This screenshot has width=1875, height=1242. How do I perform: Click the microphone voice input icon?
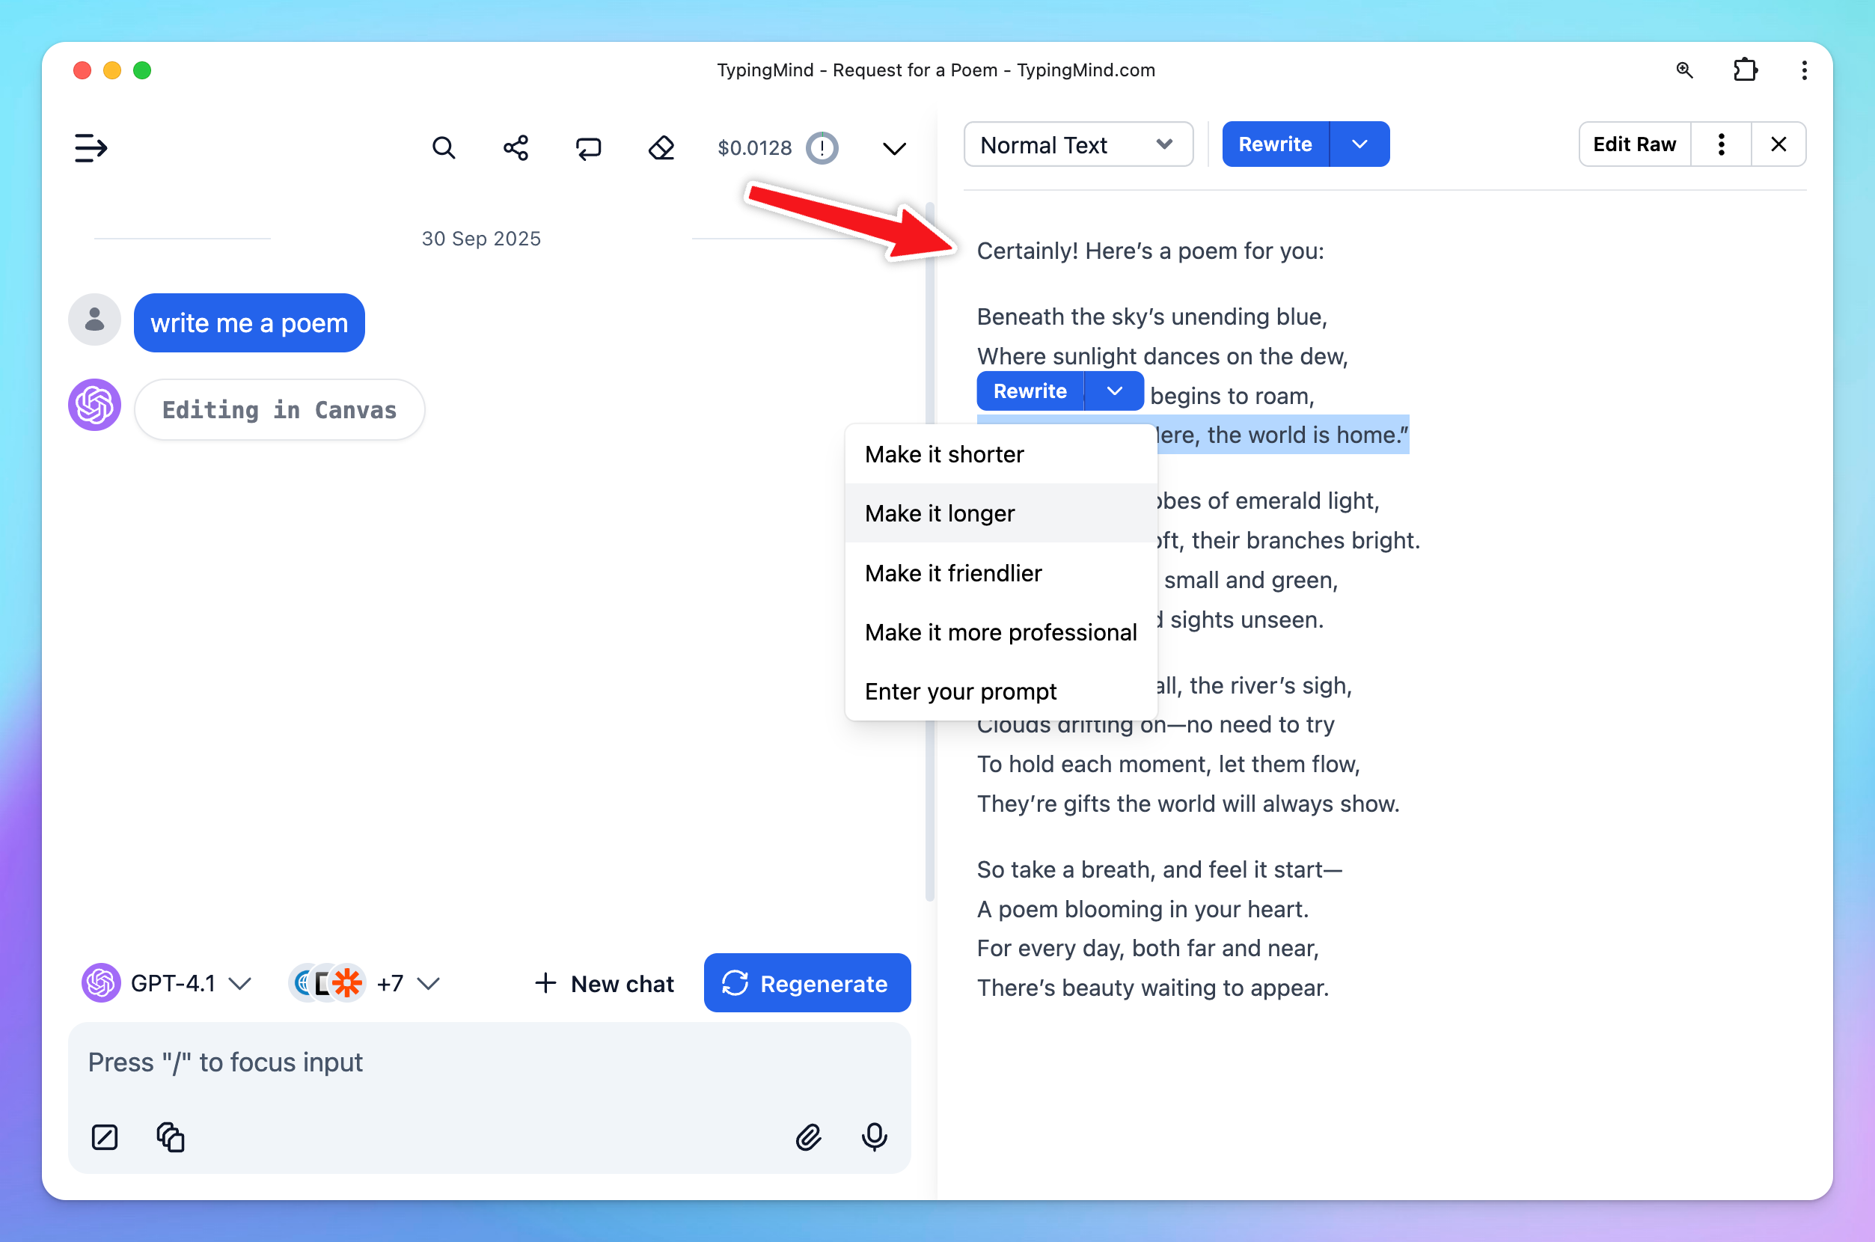874,1137
